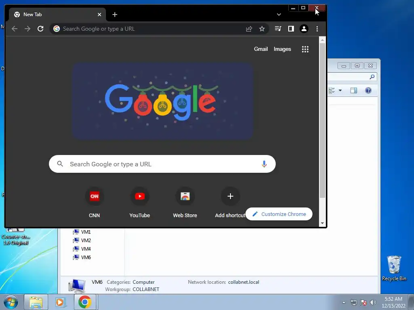
Task: Select VM4 in the Explorer window
Action: pos(82,249)
